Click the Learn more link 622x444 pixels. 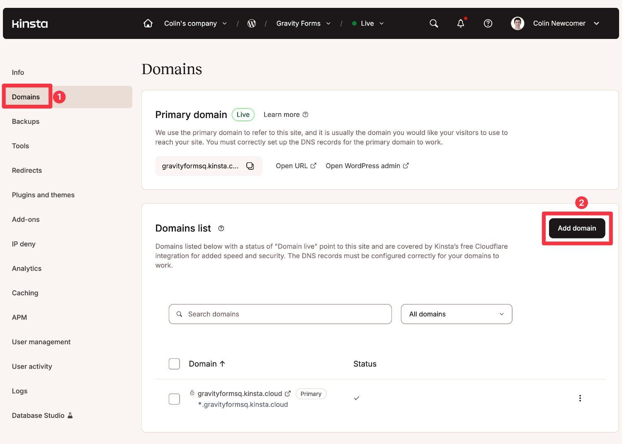[x=282, y=115]
